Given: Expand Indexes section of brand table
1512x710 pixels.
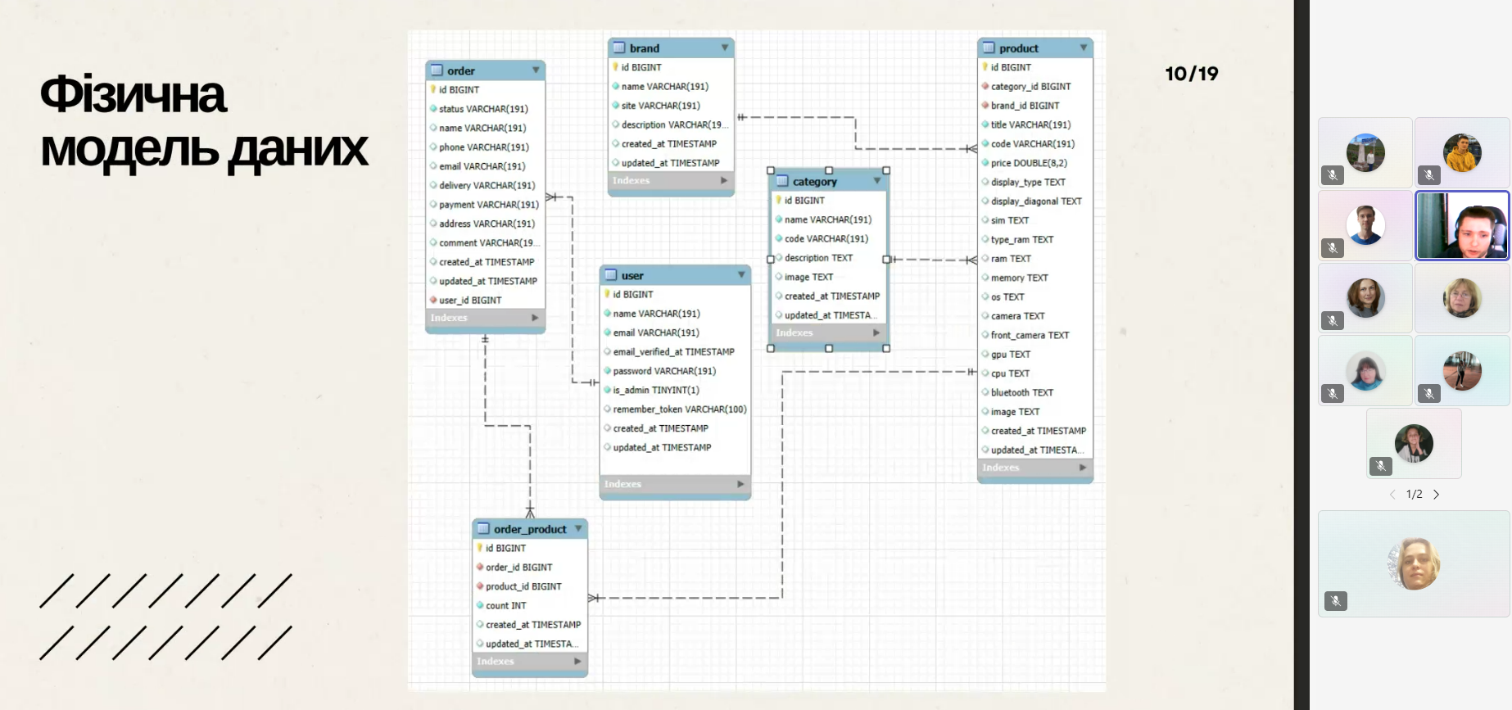Looking at the screenshot, I should pyautogui.click(x=724, y=180).
